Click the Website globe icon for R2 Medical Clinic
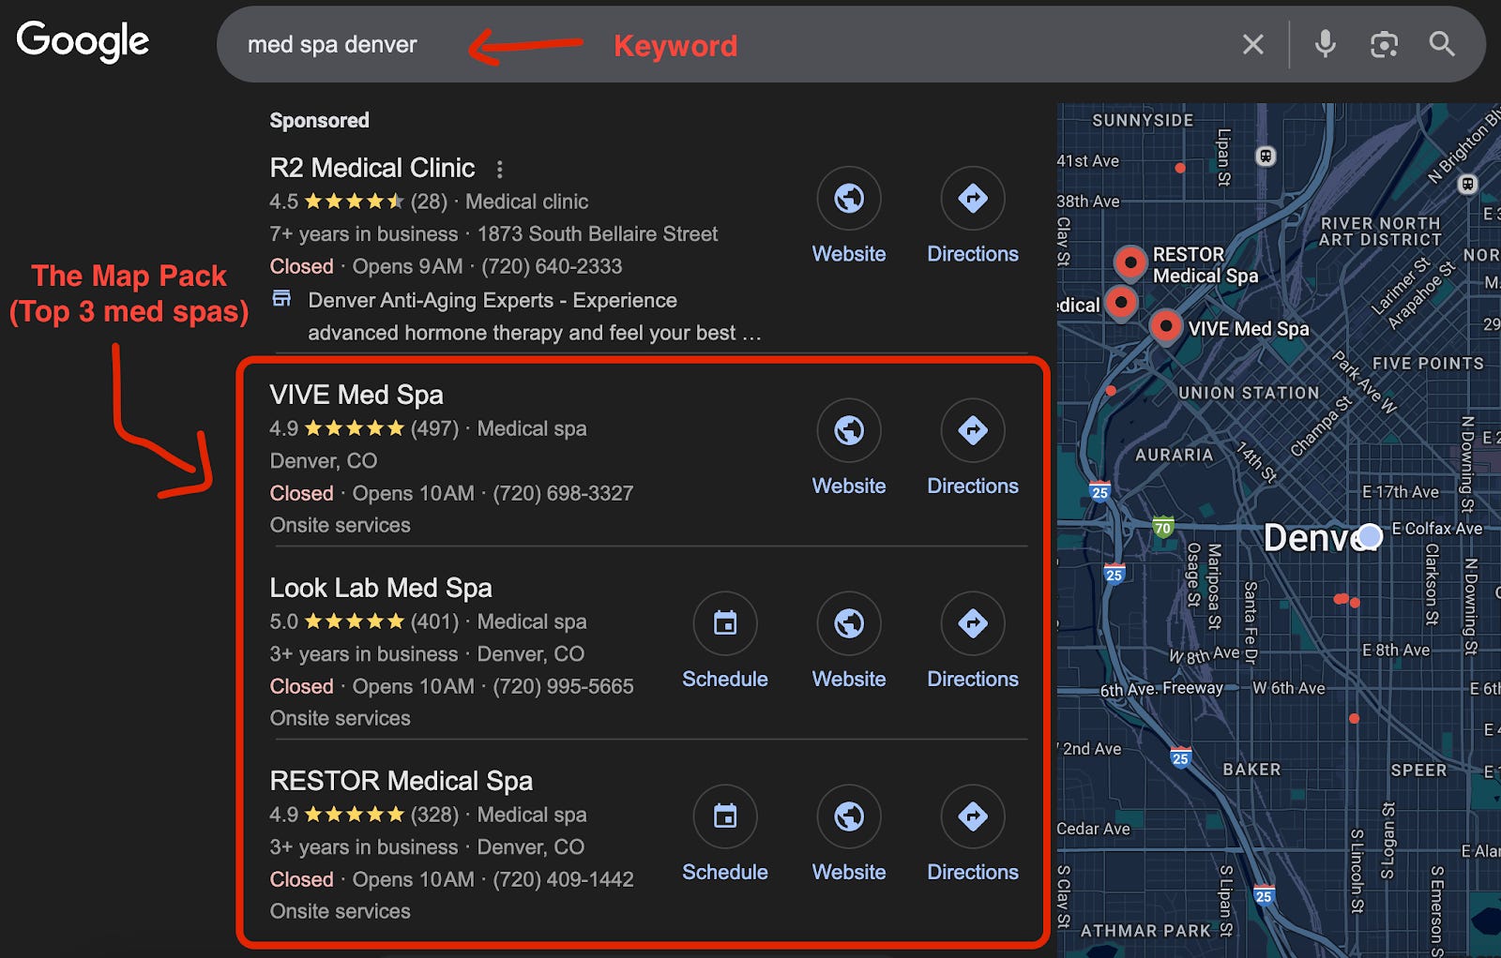1501x958 pixels. (849, 199)
